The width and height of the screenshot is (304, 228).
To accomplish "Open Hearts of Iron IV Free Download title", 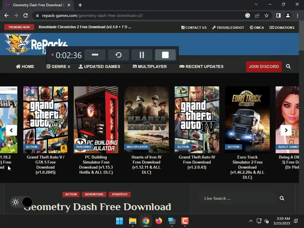I will click(146, 164).
